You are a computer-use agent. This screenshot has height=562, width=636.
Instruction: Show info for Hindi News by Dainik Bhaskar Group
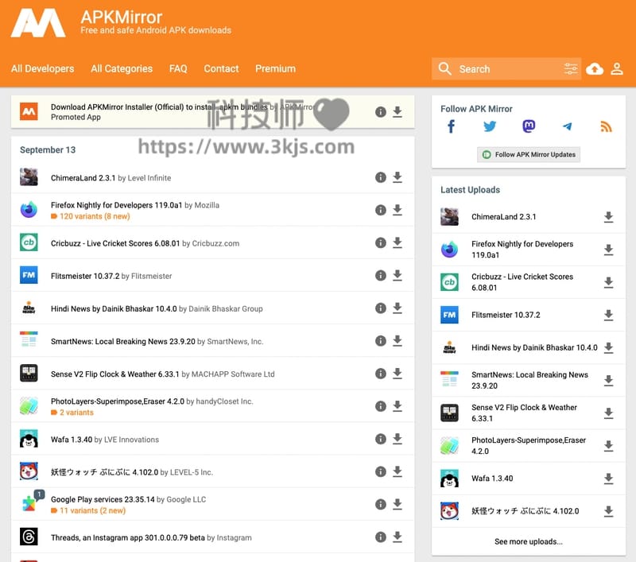pos(381,308)
